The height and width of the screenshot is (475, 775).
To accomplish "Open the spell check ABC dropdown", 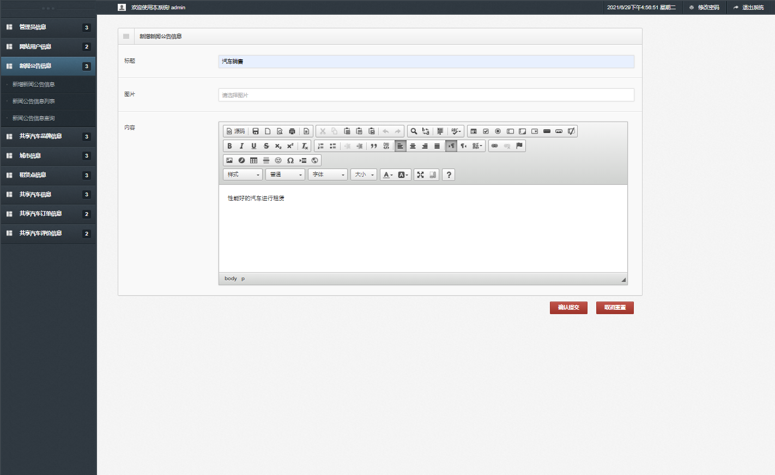I will coord(456,131).
